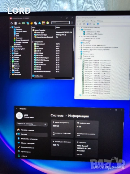
Task: Open the Report page icon in AIDA64 toolbar
Action: (16, 23)
